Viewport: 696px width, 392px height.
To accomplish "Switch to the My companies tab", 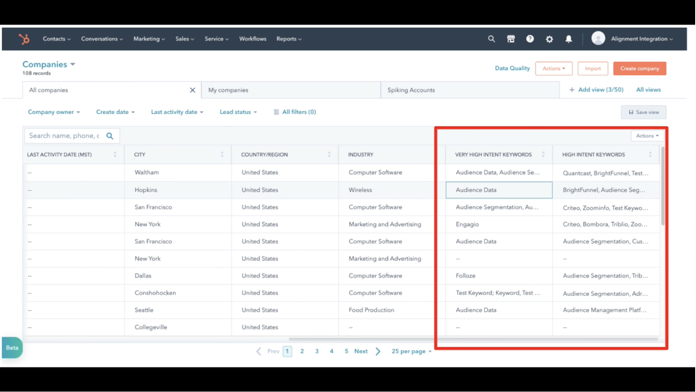I will pyautogui.click(x=291, y=90).
